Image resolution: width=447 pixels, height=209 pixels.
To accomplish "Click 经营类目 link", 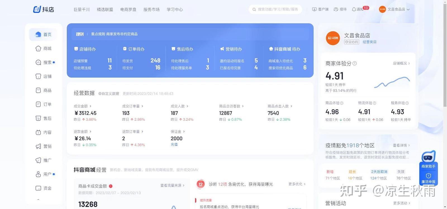I will (x=370, y=42).
